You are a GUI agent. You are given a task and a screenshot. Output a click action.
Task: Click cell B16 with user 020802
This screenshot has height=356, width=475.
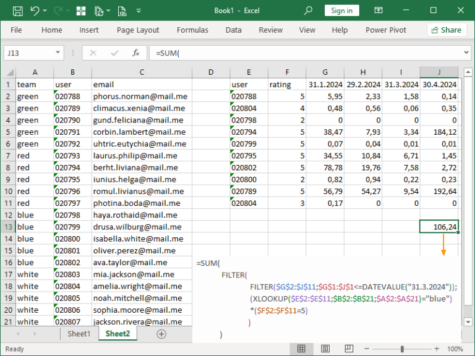tap(73, 263)
